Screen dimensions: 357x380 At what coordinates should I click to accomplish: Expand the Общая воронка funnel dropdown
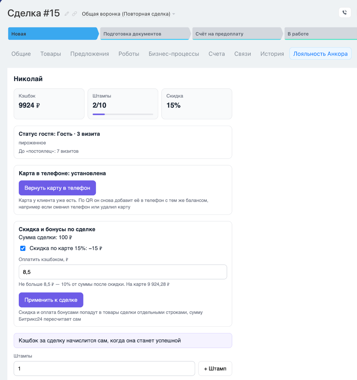[x=128, y=14]
